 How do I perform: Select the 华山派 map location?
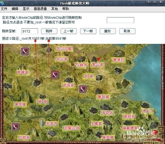point(62,59)
